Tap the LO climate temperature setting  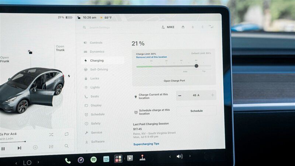(x=27, y=163)
